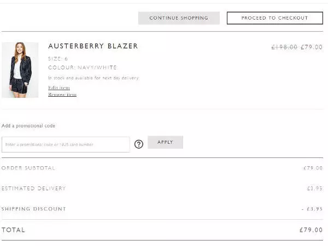Screen dimensions: 328x246
Task: Click the in stock next day delivery message
Action: click(93, 78)
